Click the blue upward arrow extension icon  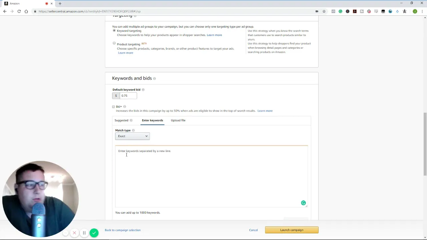tap(397, 11)
